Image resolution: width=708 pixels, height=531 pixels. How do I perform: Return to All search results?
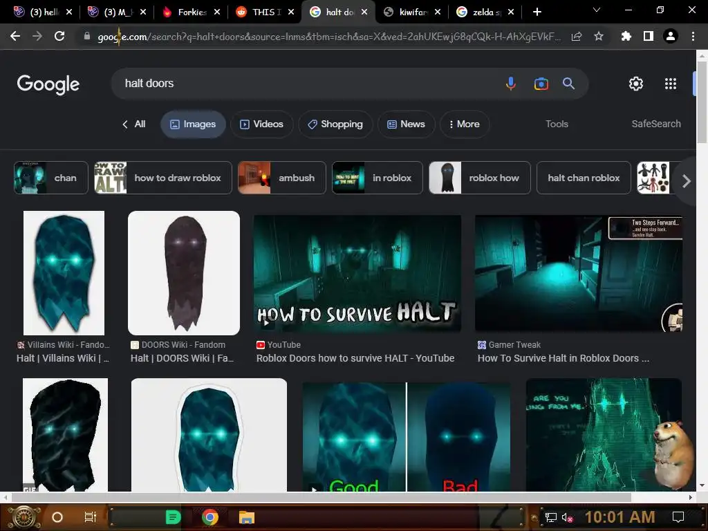coord(134,124)
